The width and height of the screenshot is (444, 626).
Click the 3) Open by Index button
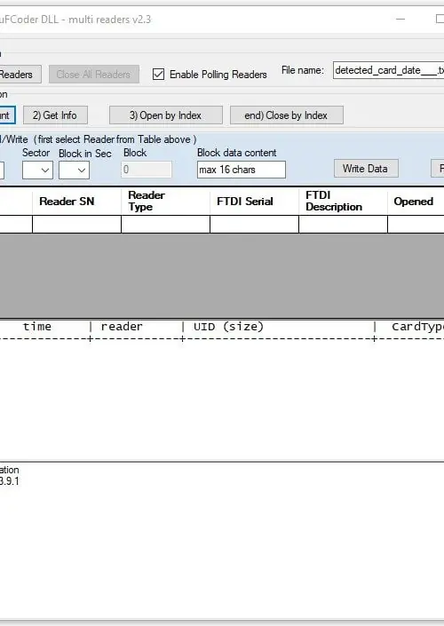point(166,115)
